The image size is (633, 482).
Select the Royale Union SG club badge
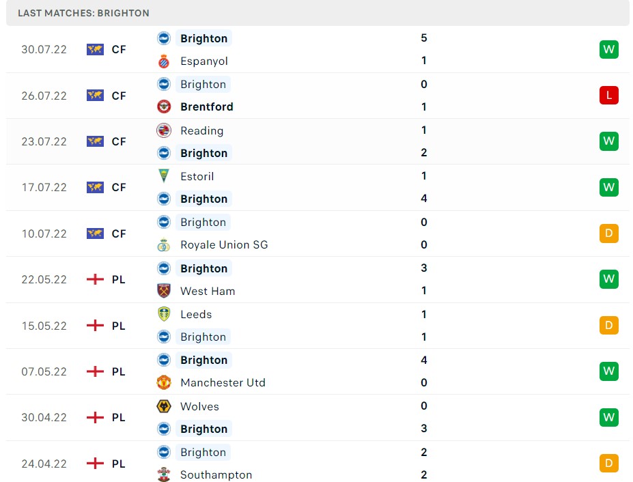pyautogui.click(x=164, y=244)
